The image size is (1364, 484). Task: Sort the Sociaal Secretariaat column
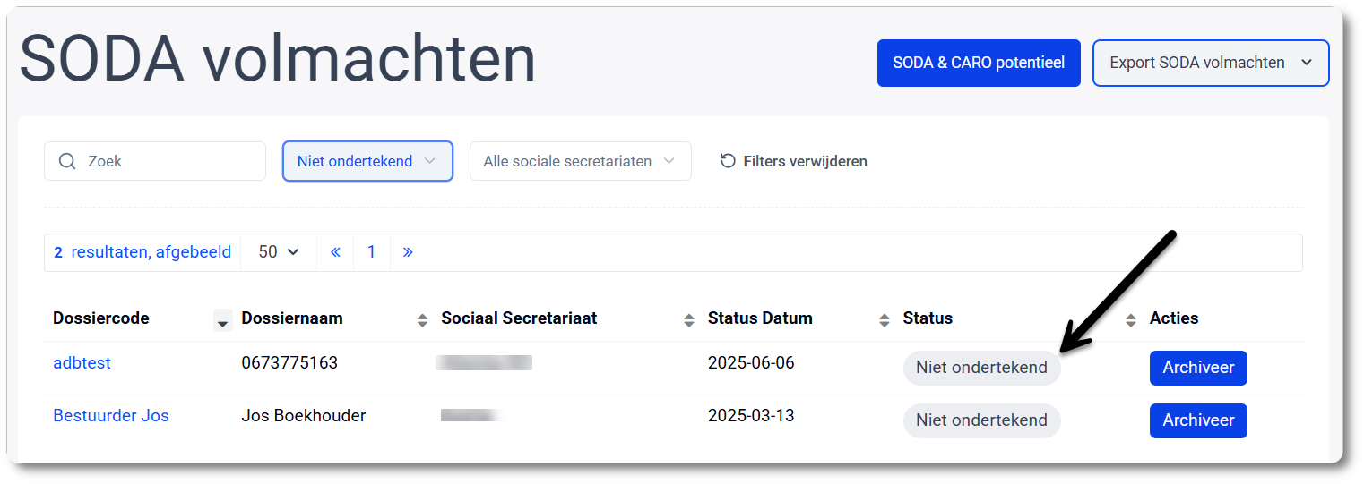pos(688,320)
